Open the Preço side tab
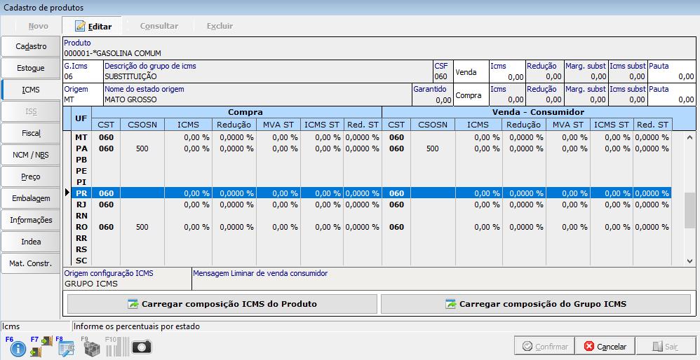Screen dimensions: 700x360 (x=31, y=176)
